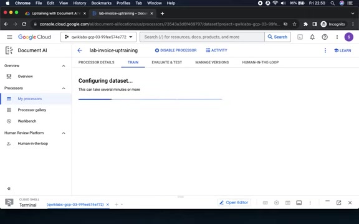Select the qwiklabs terminal session tab

pyautogui.click(x=75, y=204)
